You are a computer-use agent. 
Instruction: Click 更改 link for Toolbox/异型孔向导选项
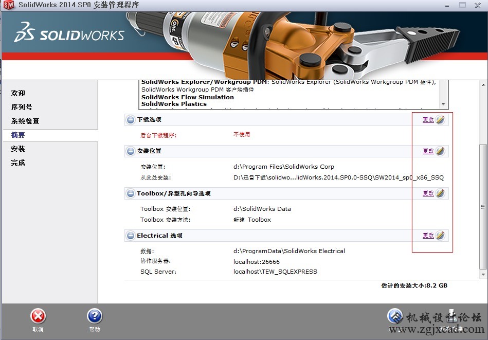[428, 193]
